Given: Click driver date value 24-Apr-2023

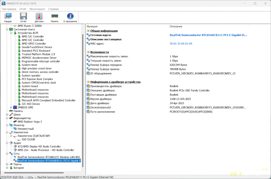Looking at the screenshot, I should click(x=177, y=103).
